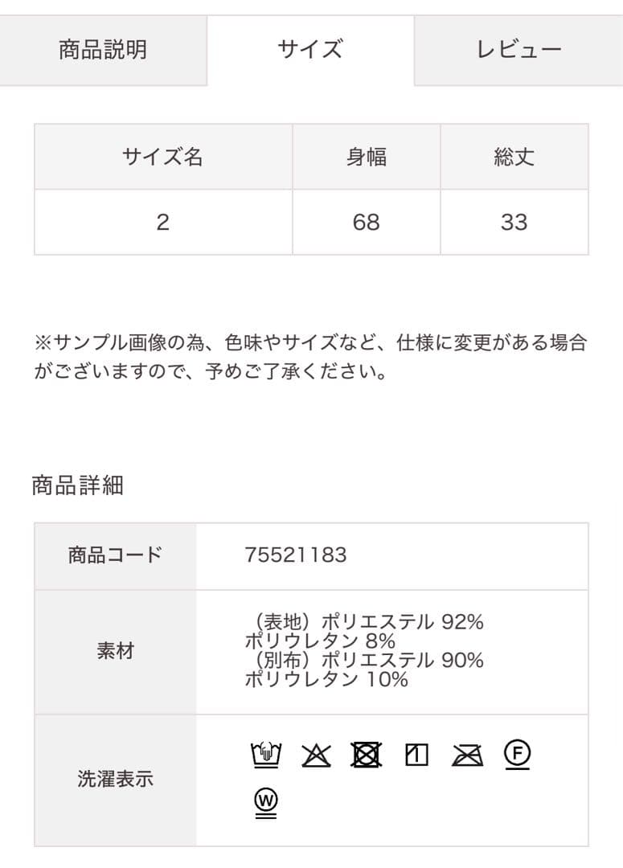Click the do-not-bleach triangle symbol
The height and width of the screenshot is (868, 623).
(x=317, y=754)
